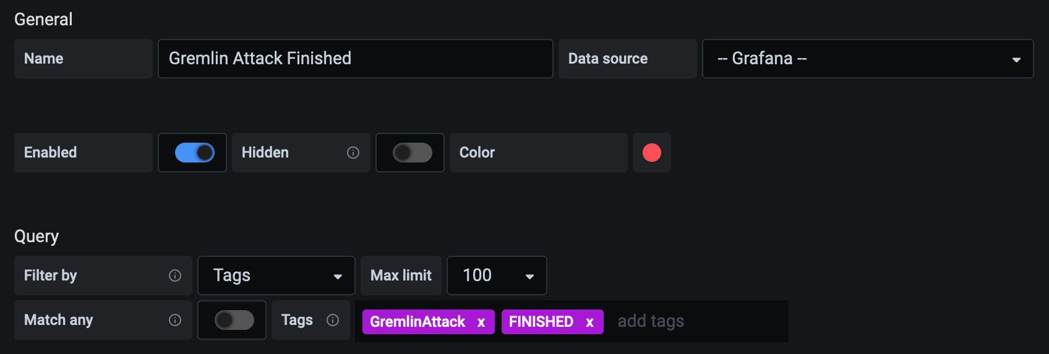Click the Hidden info icon
The width and height of the screenshot is (1049, 354).
point(353,153)
